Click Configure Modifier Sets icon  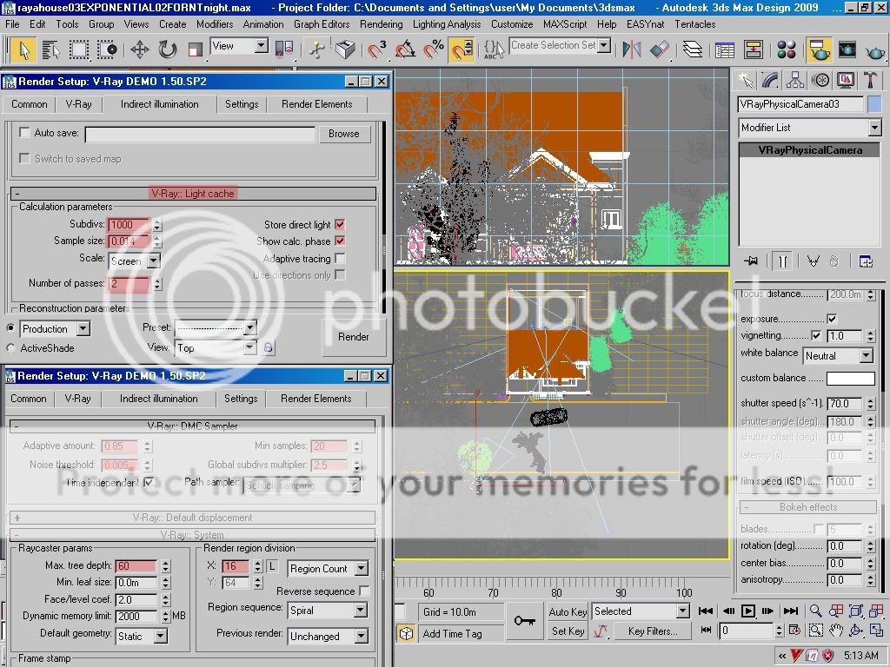pos(866,261)
